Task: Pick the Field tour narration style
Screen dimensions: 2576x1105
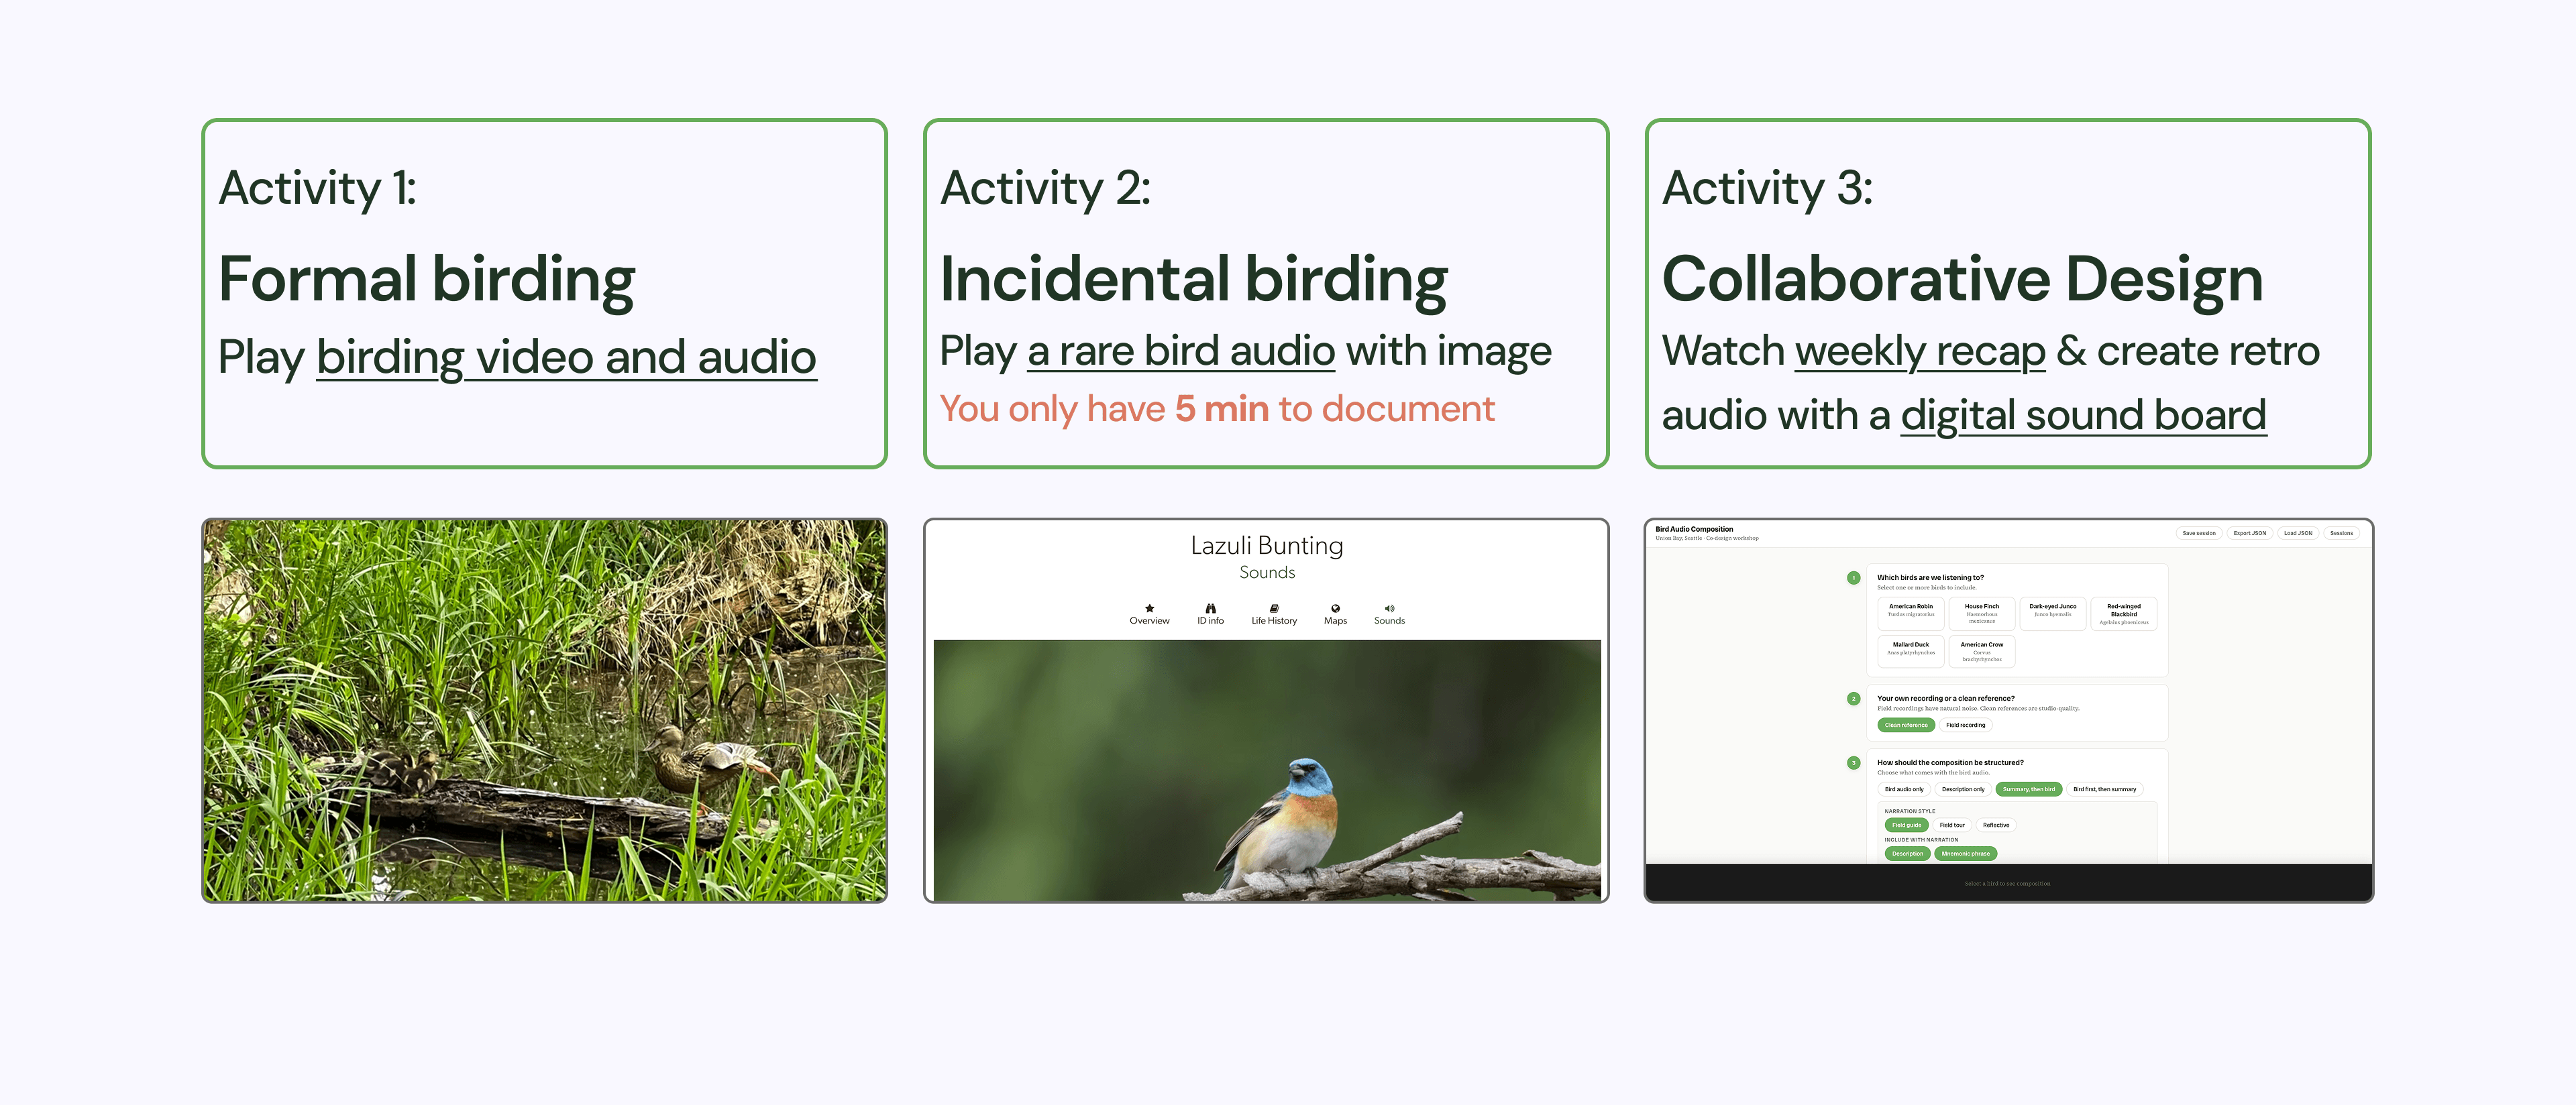Action: pos(1952,825)
